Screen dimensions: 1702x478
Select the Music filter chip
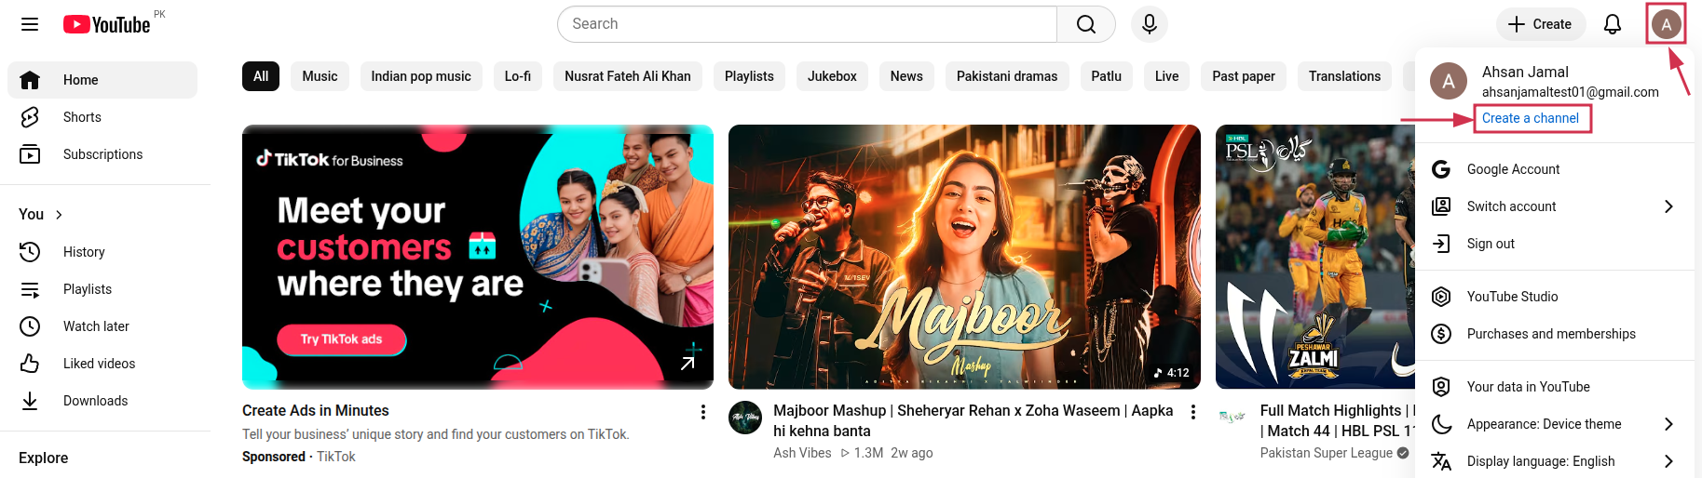coord(320,76)
